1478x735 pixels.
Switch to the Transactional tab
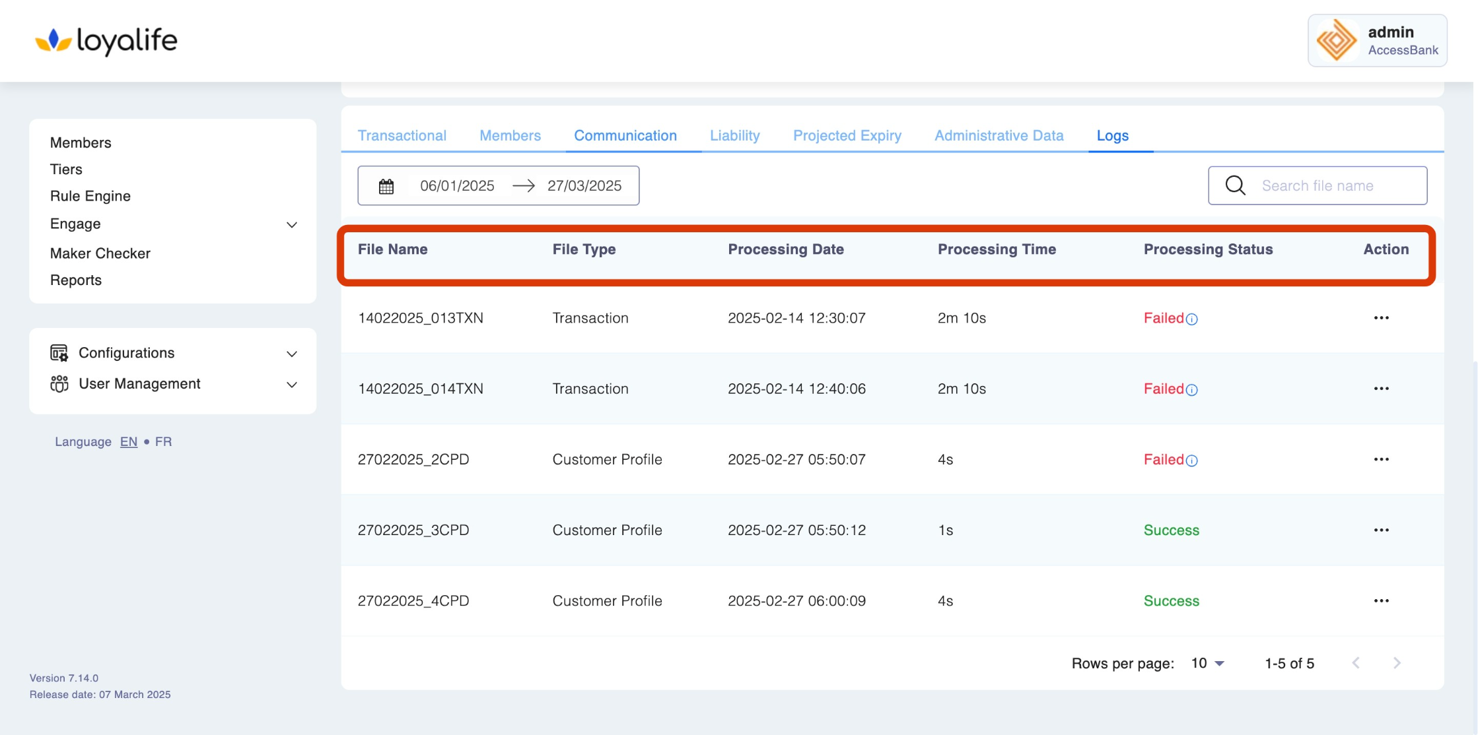tap(402, 135)
